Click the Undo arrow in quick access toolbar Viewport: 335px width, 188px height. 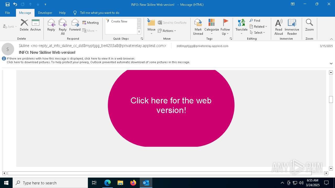tap(15, 4)
